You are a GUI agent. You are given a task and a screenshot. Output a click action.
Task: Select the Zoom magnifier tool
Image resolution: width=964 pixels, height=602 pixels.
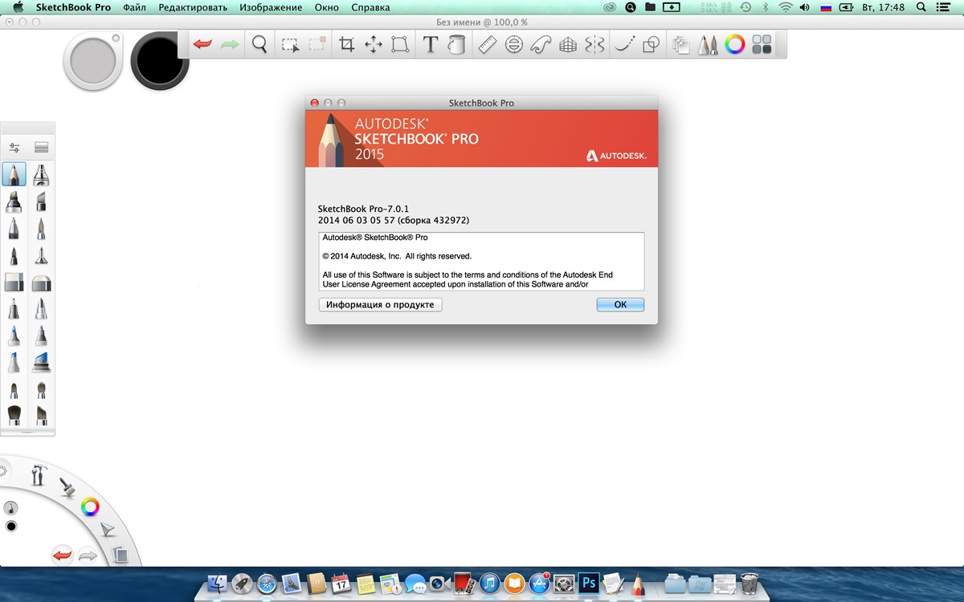[259, 44]
